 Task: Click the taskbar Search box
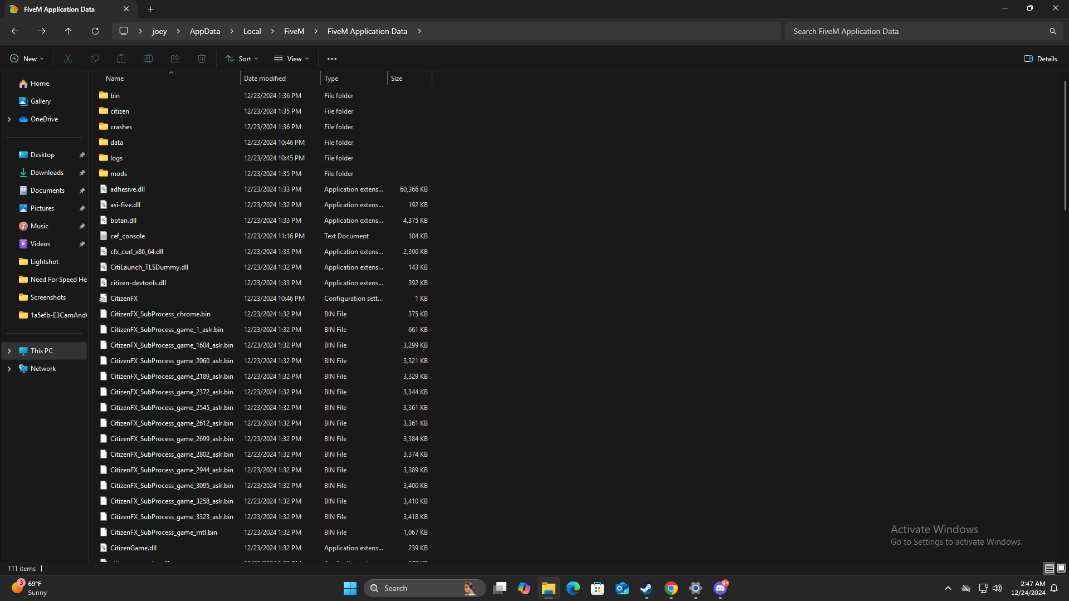pyautogui.click(x=424, y=588)
